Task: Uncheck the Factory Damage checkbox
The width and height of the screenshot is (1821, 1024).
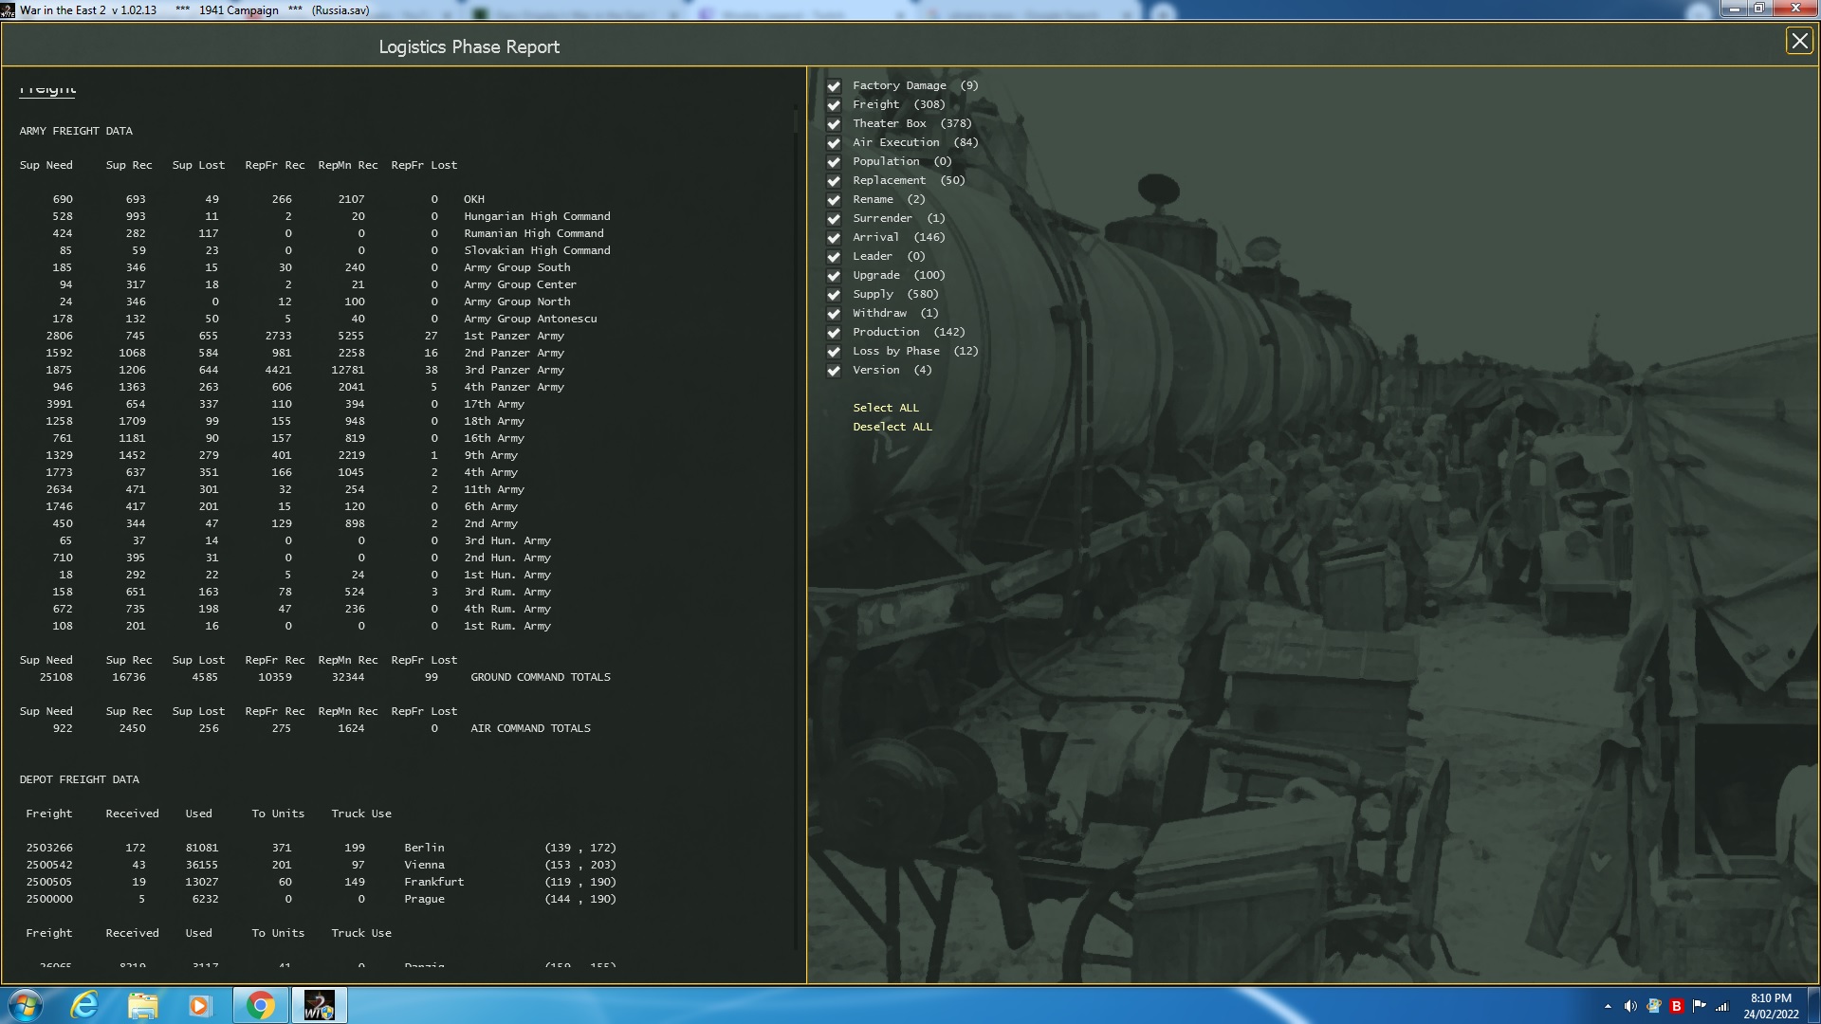Action: pyautogui.click(x=834, y=86)
